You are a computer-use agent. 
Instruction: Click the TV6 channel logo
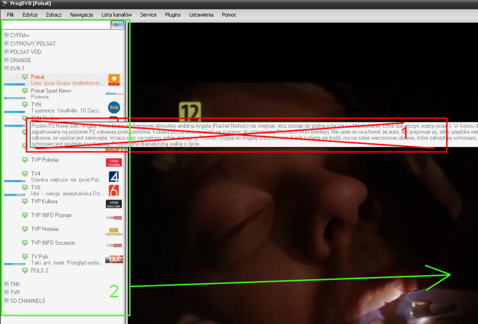click(114, 190)
